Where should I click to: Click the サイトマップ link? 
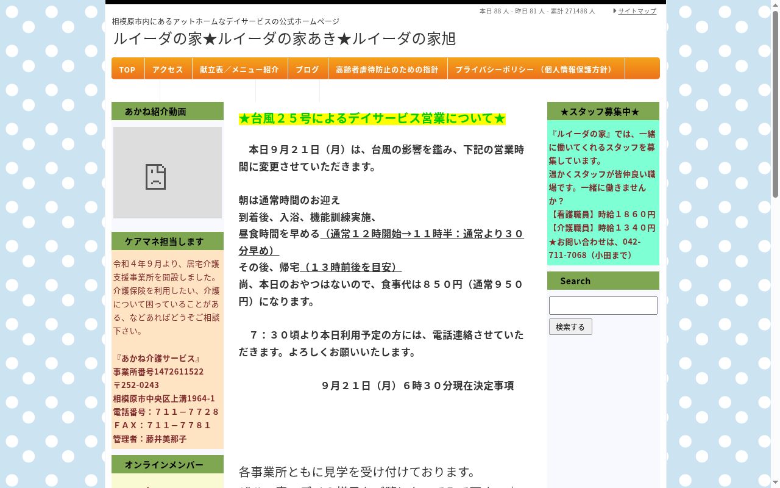(637, 11)
